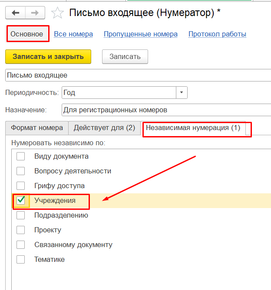Image resolution: width=271 pixels, height=290 pixels.
Task: Click the Письмо входящее name field
Action: coord(138,75)
